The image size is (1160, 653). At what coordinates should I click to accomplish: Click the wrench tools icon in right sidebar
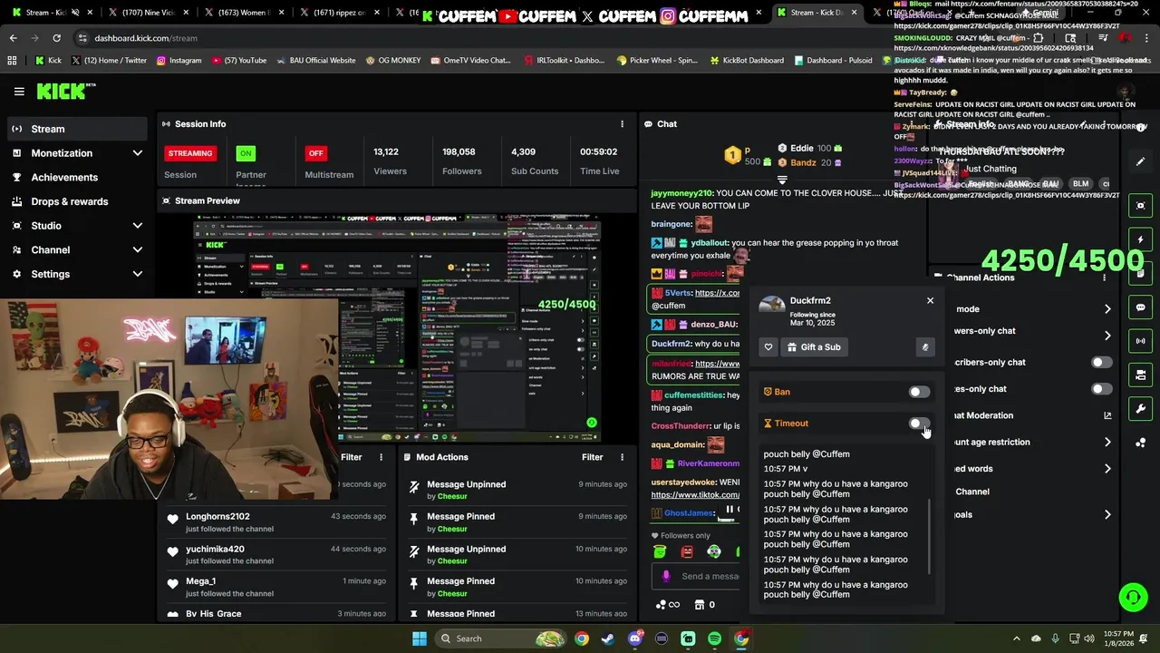click(1141, 408)
